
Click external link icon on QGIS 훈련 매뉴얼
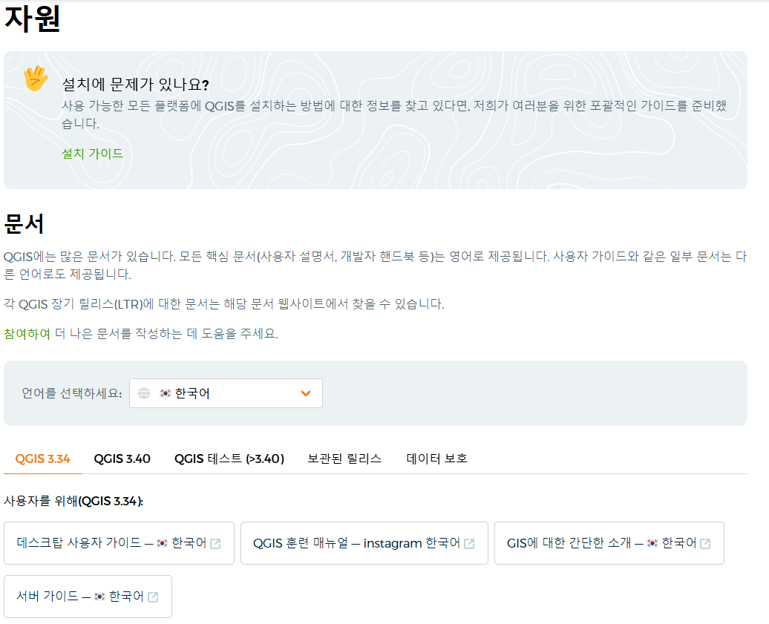[x=469, y=544]
